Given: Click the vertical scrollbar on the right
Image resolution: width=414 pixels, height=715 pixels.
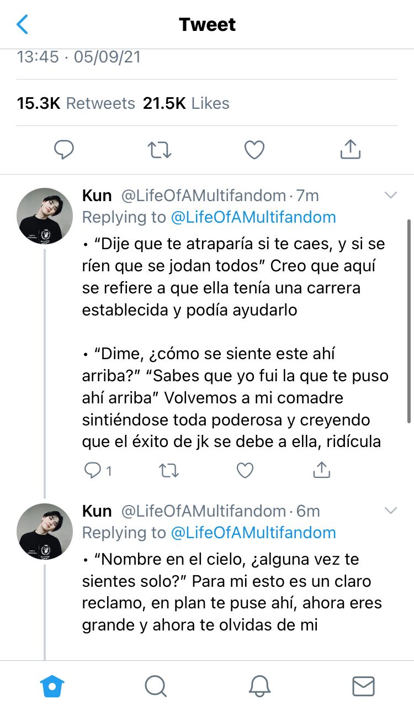Looking at the screenshot, I should pyautogui.click(x=409, y=320).
